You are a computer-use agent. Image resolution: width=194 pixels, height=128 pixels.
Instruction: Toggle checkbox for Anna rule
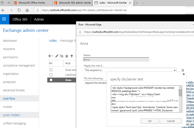tap(51, 80)
